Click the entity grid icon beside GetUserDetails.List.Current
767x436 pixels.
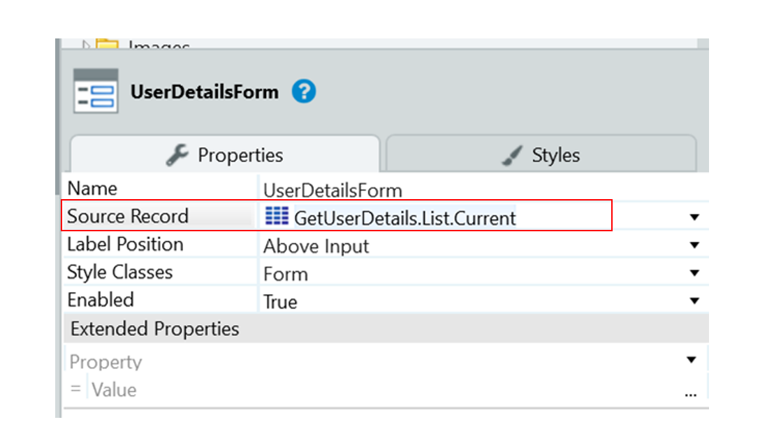276,217
